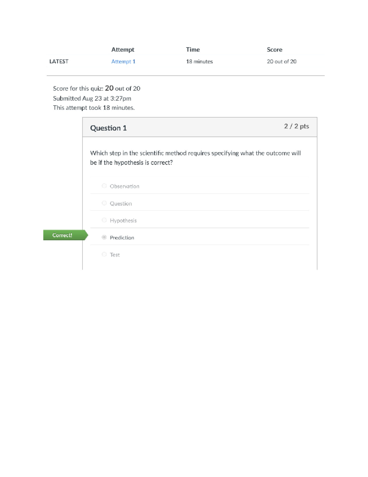Click the question prompt text
The image size is (368, 477).
coord(196,158)
